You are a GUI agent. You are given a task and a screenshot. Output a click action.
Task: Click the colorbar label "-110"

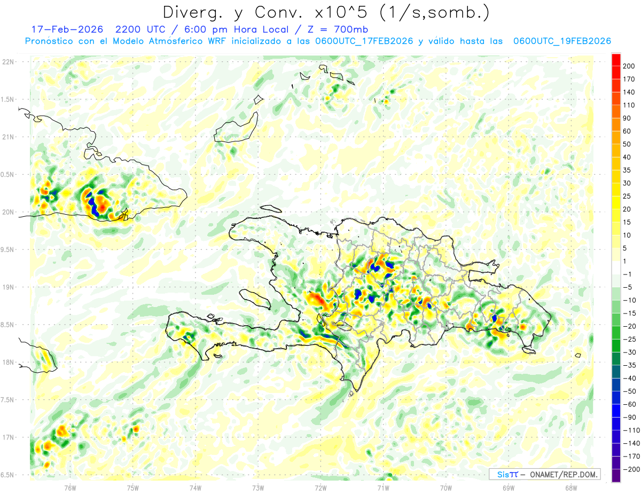tap(630, 430)
